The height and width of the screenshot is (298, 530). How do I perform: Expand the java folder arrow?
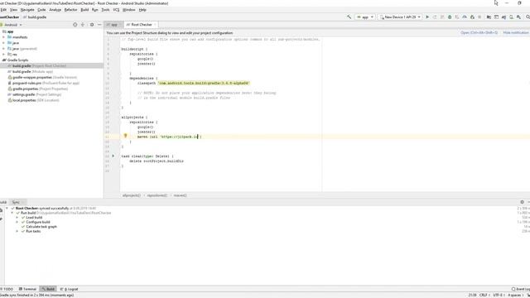3,43
